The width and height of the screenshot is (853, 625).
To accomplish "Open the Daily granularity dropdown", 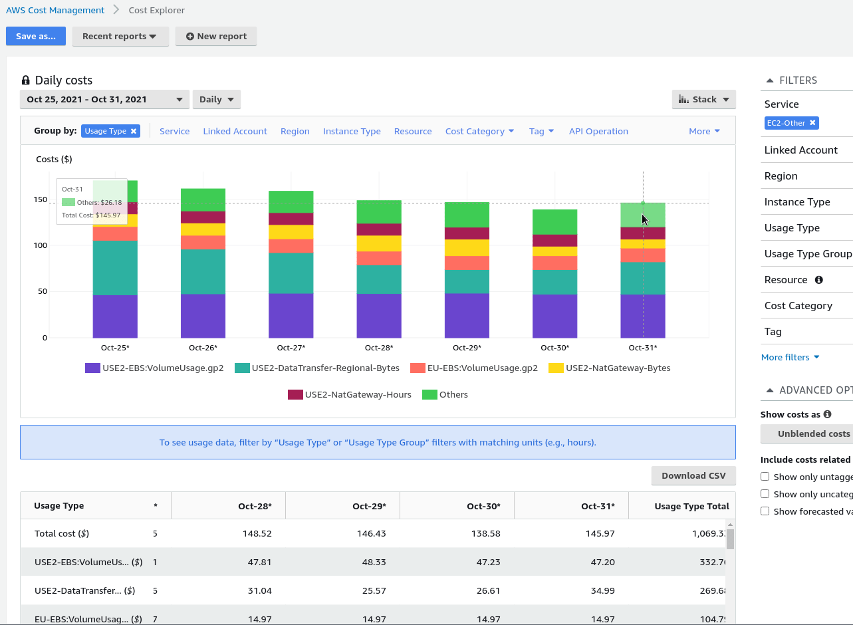I will pos(216,99).
